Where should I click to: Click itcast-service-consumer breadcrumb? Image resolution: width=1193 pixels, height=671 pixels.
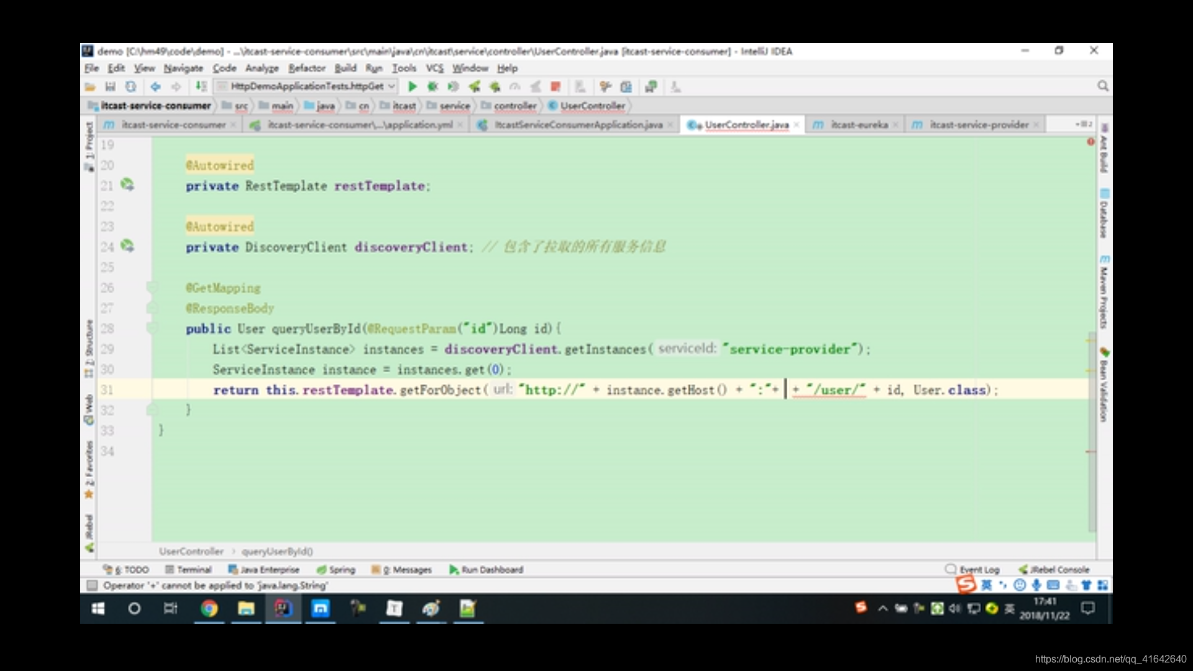(x=150, y=106)
